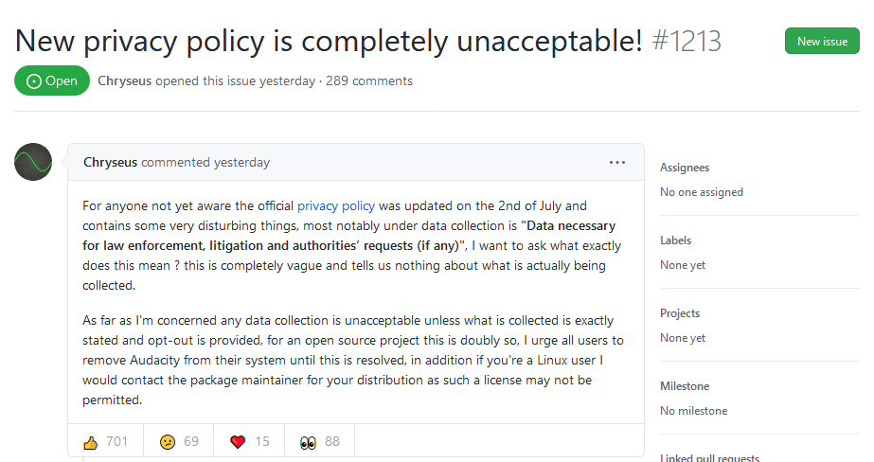Viewport: 874px width, 462px height.
Task: Click the yesterday timestamp in comment header
Action: (x=241, y=162)
